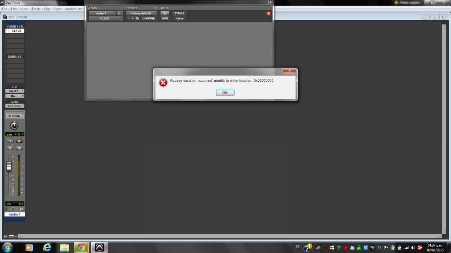The width and height of the screenshot is (451, 253).
Task: Click the ES language indicator
Action: [x=298, y=247]
